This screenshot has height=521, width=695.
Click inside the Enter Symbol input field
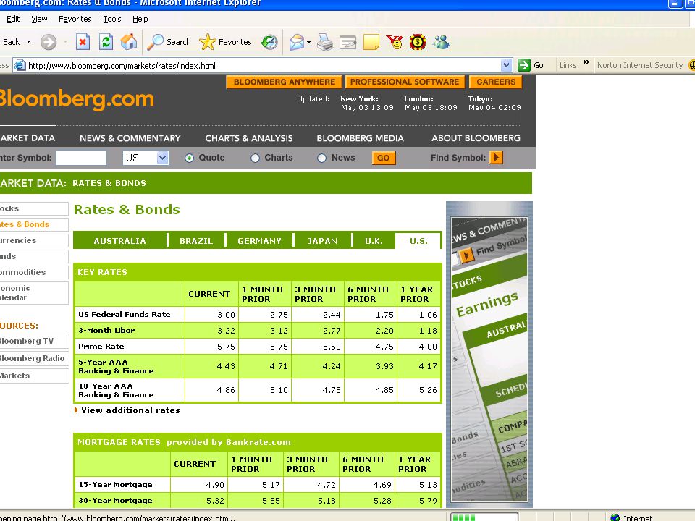81,158
